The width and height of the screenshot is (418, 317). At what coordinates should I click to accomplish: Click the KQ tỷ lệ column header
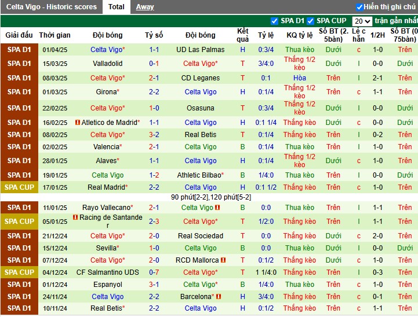click(x=300, y=35)
